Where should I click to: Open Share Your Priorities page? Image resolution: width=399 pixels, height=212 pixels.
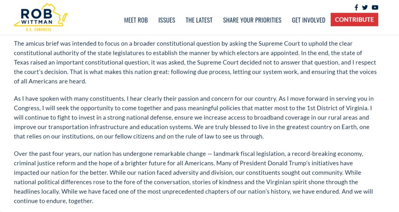pyautogui.click(x=252, y=20)
